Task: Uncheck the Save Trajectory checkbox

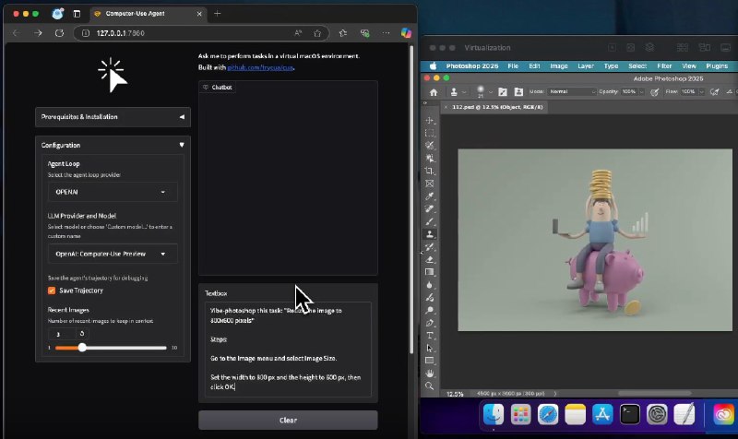Action: click(52, 291)
